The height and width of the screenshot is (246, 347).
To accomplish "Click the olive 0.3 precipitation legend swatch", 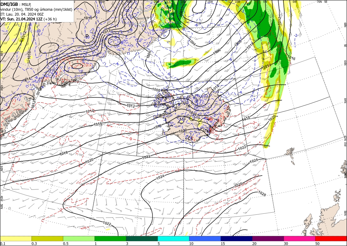I will 47,238.
